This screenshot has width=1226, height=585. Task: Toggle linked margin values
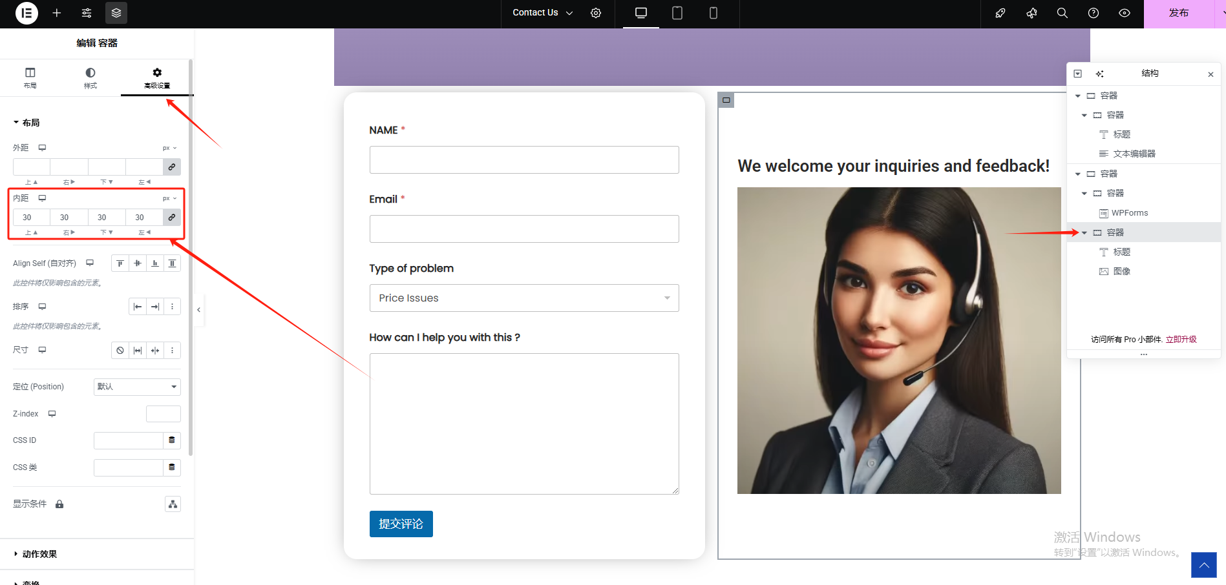[x=172, y=167]
